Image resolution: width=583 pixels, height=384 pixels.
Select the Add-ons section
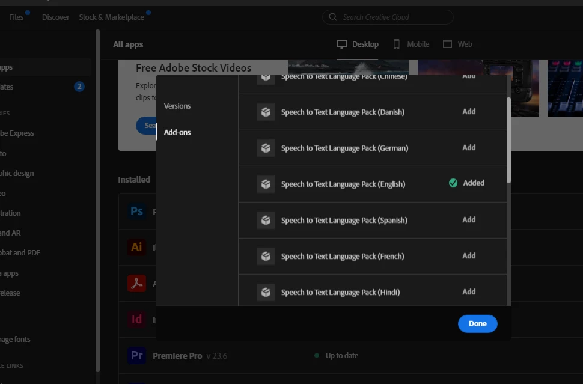(x=177, y=132)
